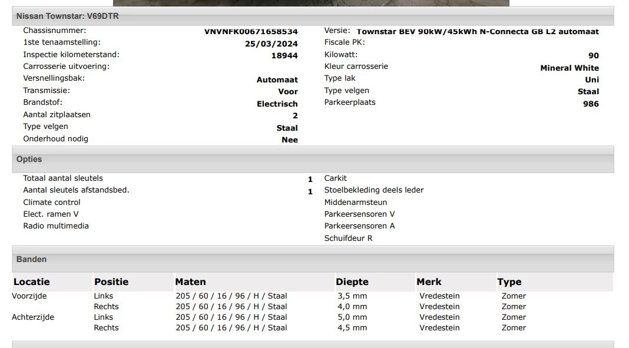Click the Climate control option
This screenshot has height=348, width=629.
tap(52, 202)
